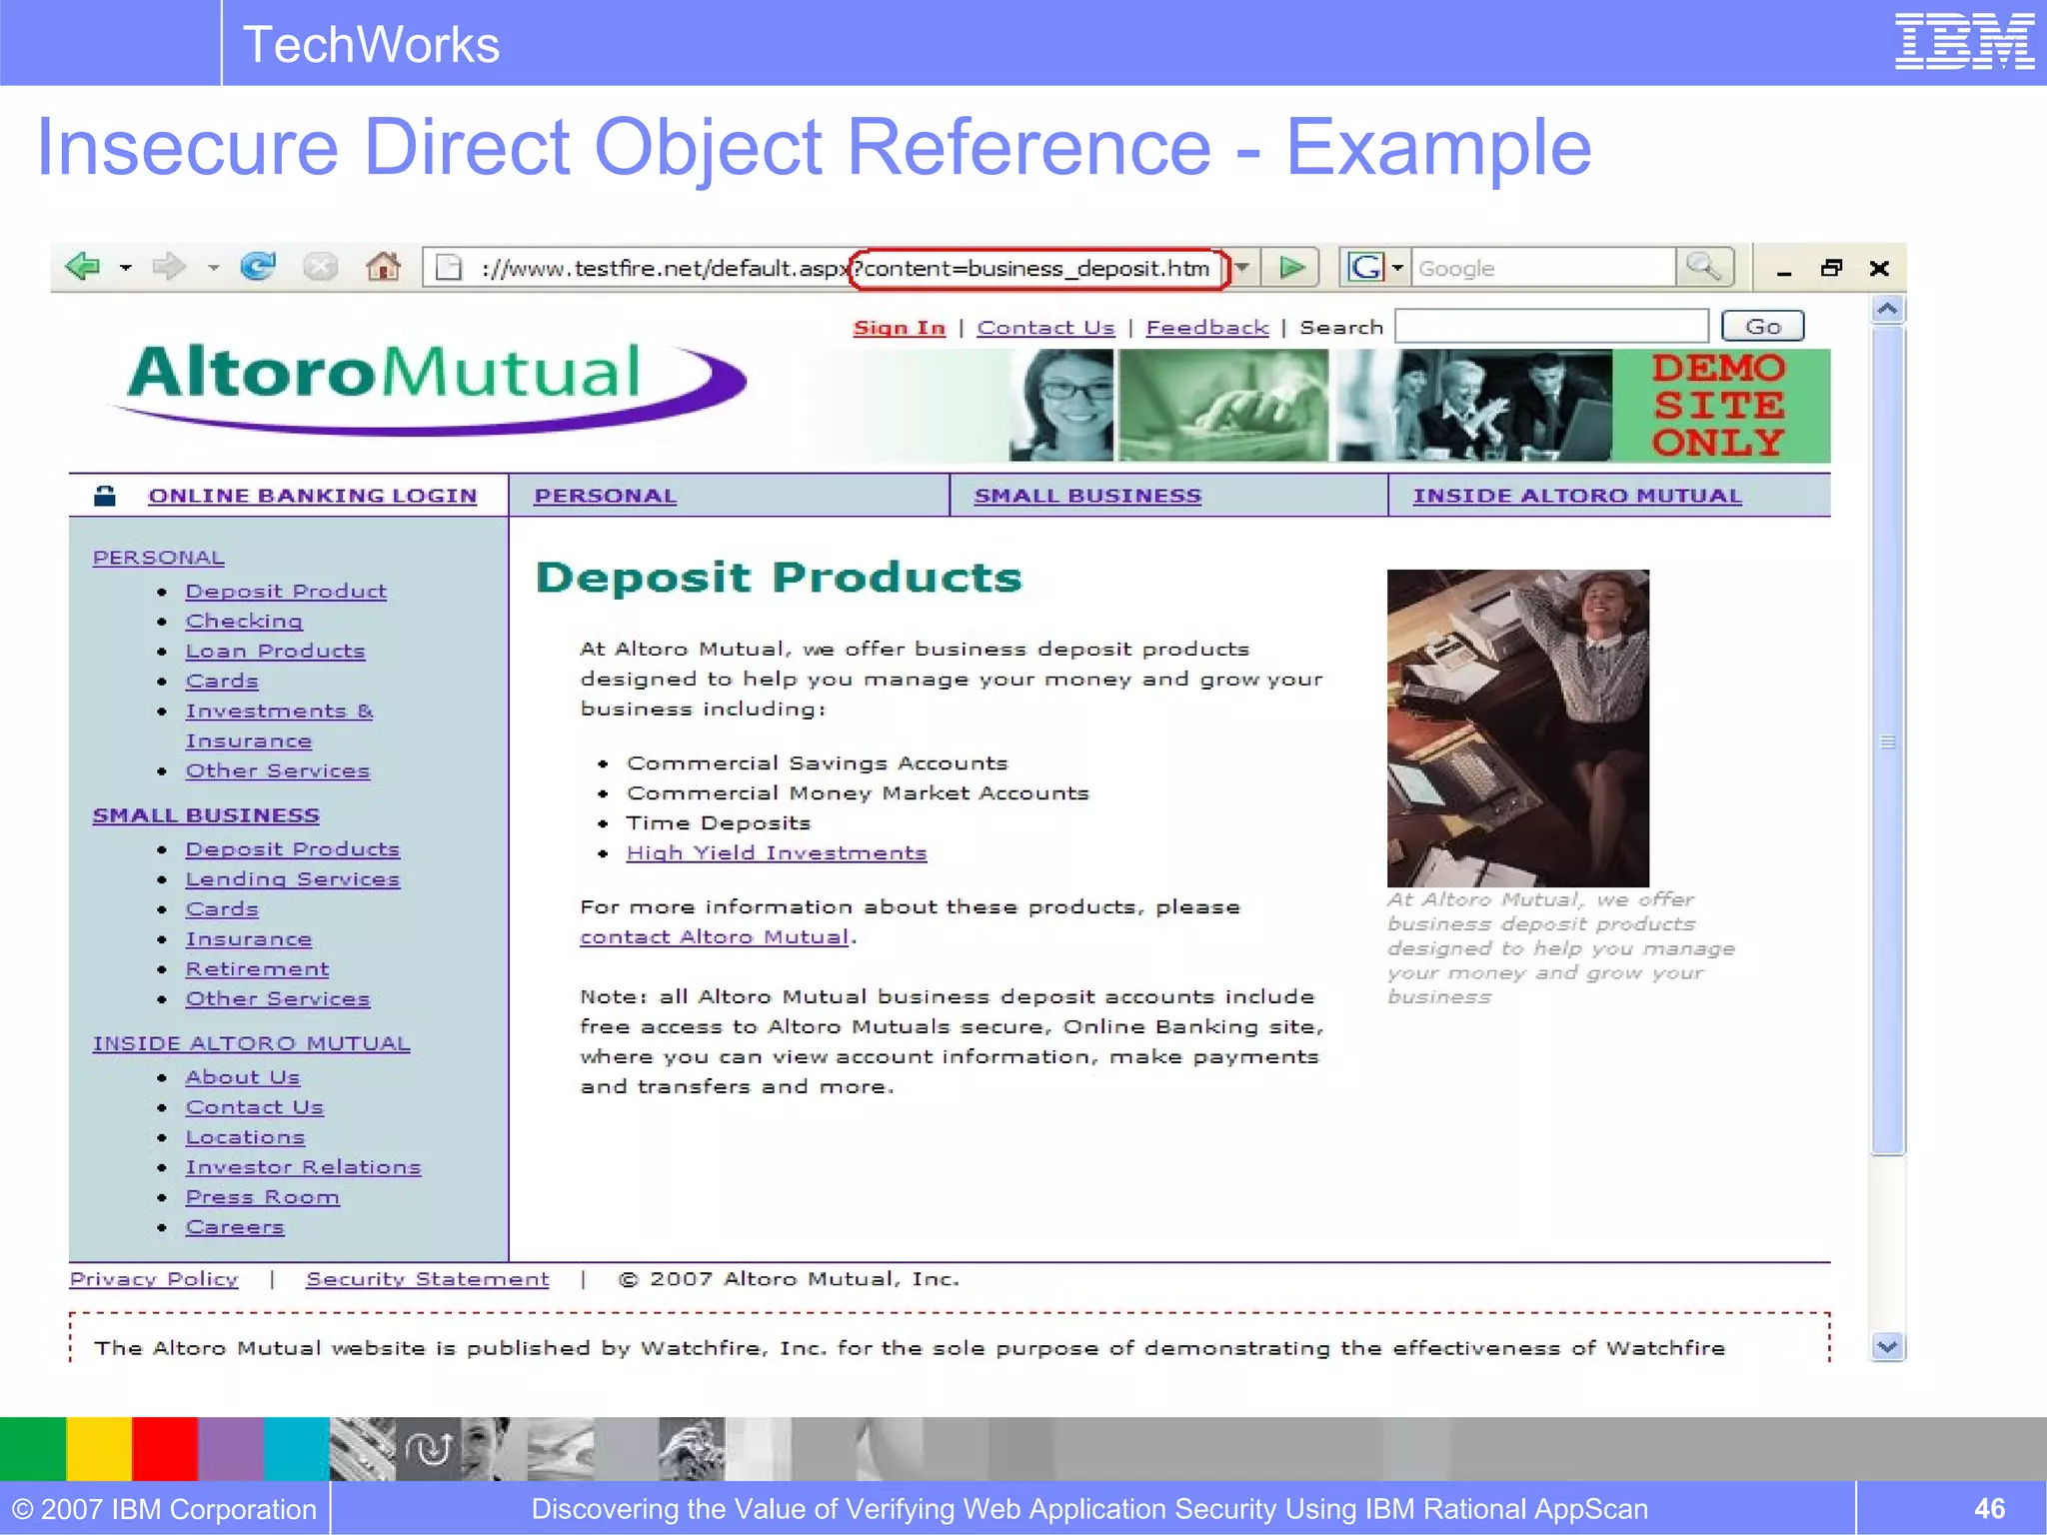Screen dimensions: 2047x1535
Task: Restore the browser window
Action: pos(1831,268)
